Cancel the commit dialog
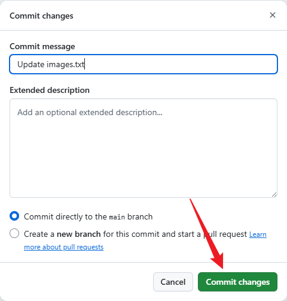This screenshot has height=301, width=287. click(173, 282)
